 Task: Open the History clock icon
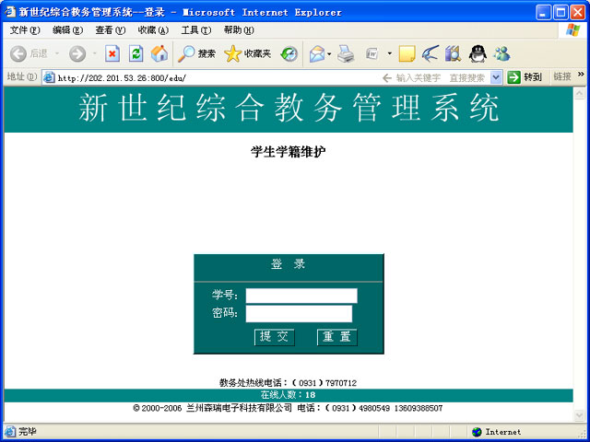coord(289,54)
